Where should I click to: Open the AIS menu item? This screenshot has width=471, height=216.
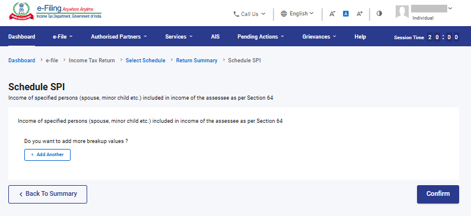click(x=215, y=37)
